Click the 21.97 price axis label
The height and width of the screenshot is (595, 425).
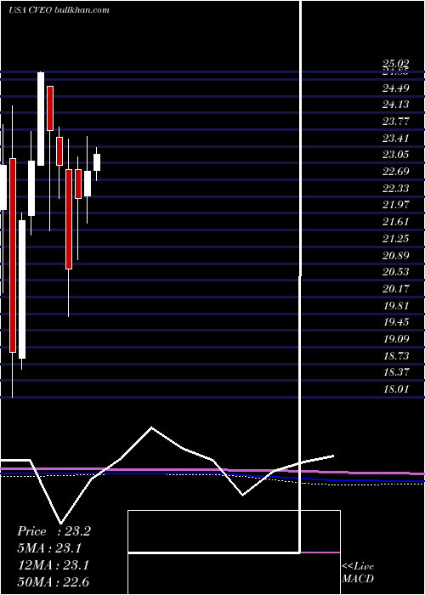click(x=396, y=205)
